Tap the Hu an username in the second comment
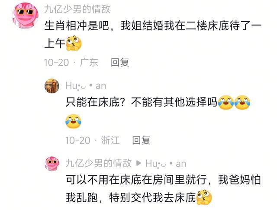 86,86
